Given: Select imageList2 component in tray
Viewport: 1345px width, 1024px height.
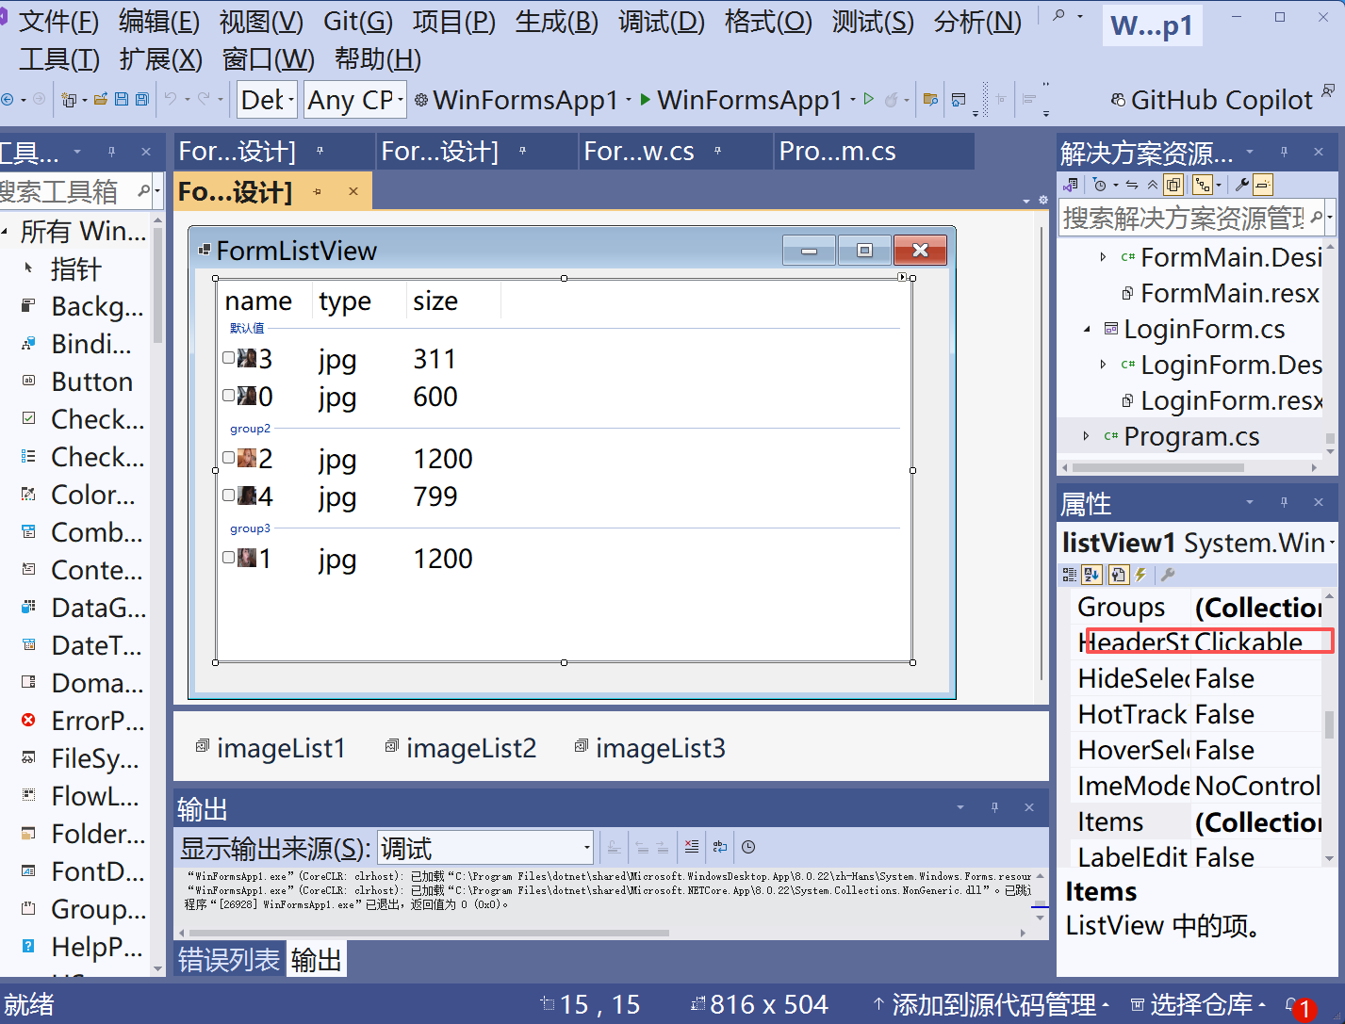Looking at the screenshot, I should [x=461, y=748].
